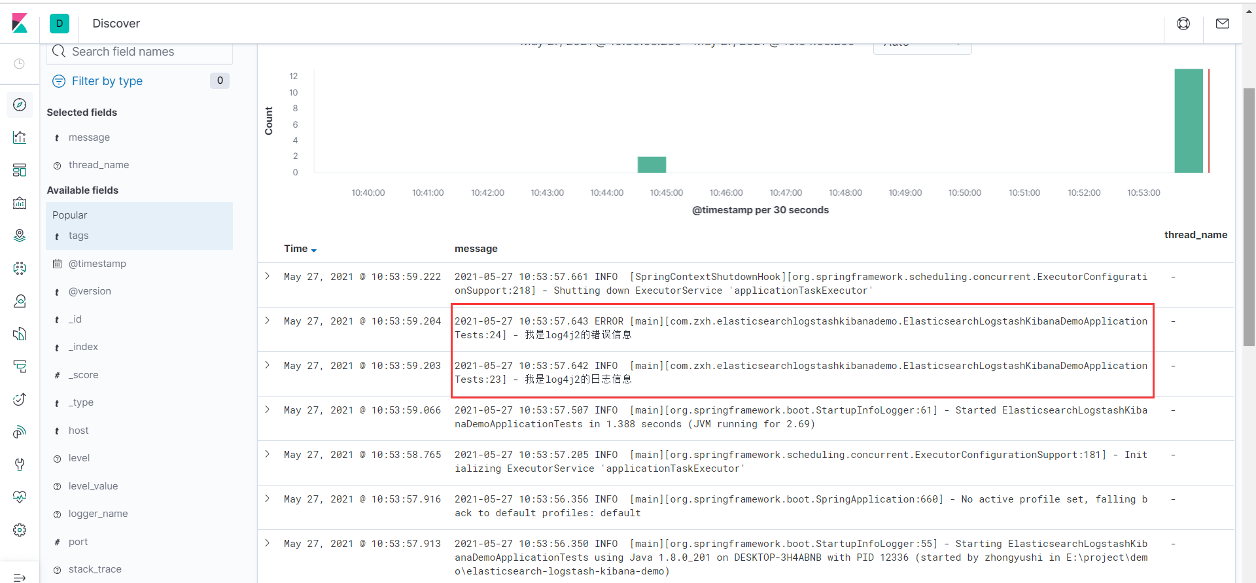Focus the Search field names input
1256x583 pixels.
(x=139, y=52)
